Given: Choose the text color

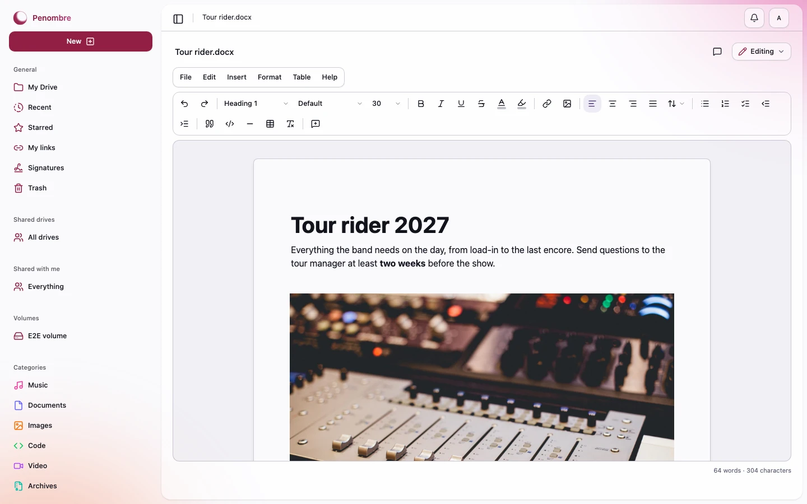Looking at the screenshot, I should tap(502, 104).
